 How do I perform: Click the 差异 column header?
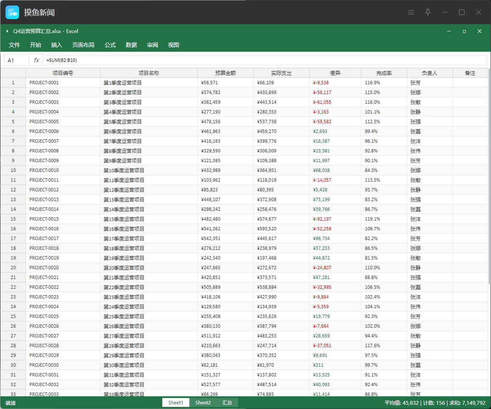pos(336,73)
